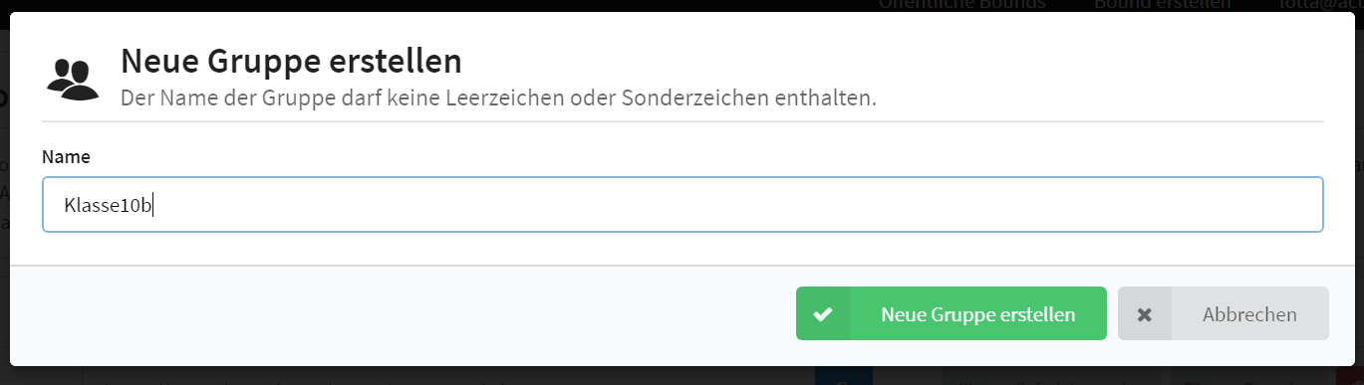Click the hint about Leerzeichen oder Sonderzeichen

498,98
